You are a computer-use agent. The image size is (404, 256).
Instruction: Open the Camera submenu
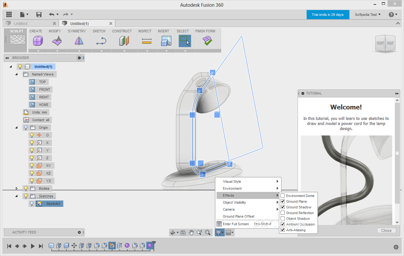point(248,209)
